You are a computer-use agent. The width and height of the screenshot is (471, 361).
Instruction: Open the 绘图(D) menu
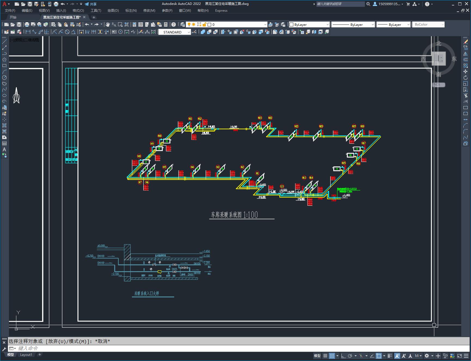click(113, 11)
